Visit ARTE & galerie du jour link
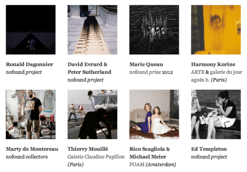This screenshot has height=172, width=247. point(217,76)
